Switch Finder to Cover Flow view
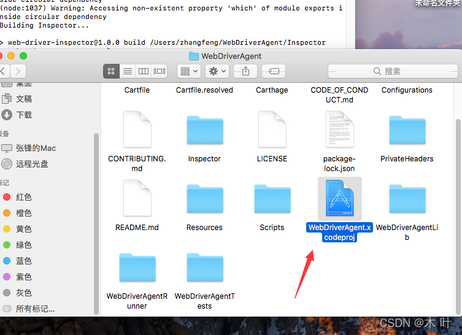 click(x=160, y=71)
